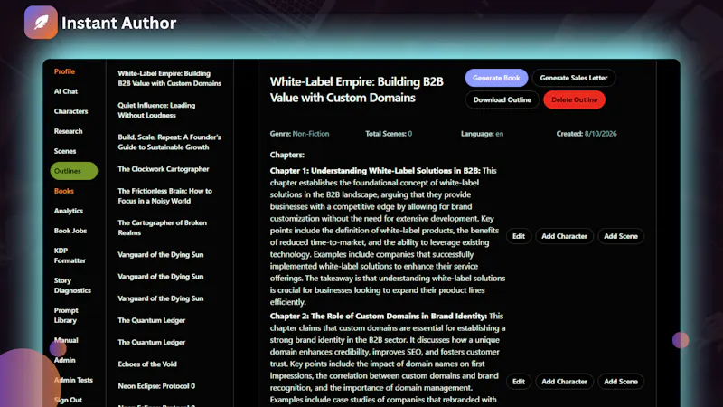Viewport: 723px width, 407px height.
Task: Open the Prompt Library
Action: click(x=66, y=315)
